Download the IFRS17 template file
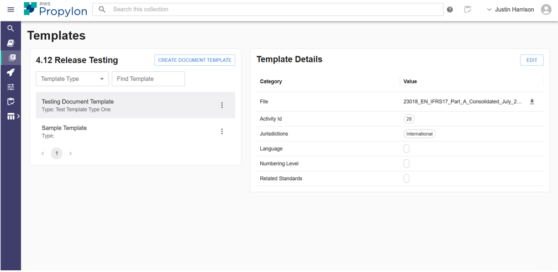 point(532,102)
